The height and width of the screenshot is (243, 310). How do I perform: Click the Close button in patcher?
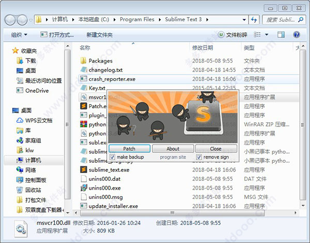(216, 149)
